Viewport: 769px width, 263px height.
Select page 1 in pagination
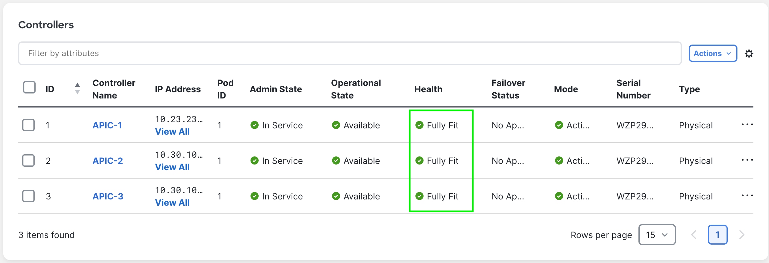(717, 235)
